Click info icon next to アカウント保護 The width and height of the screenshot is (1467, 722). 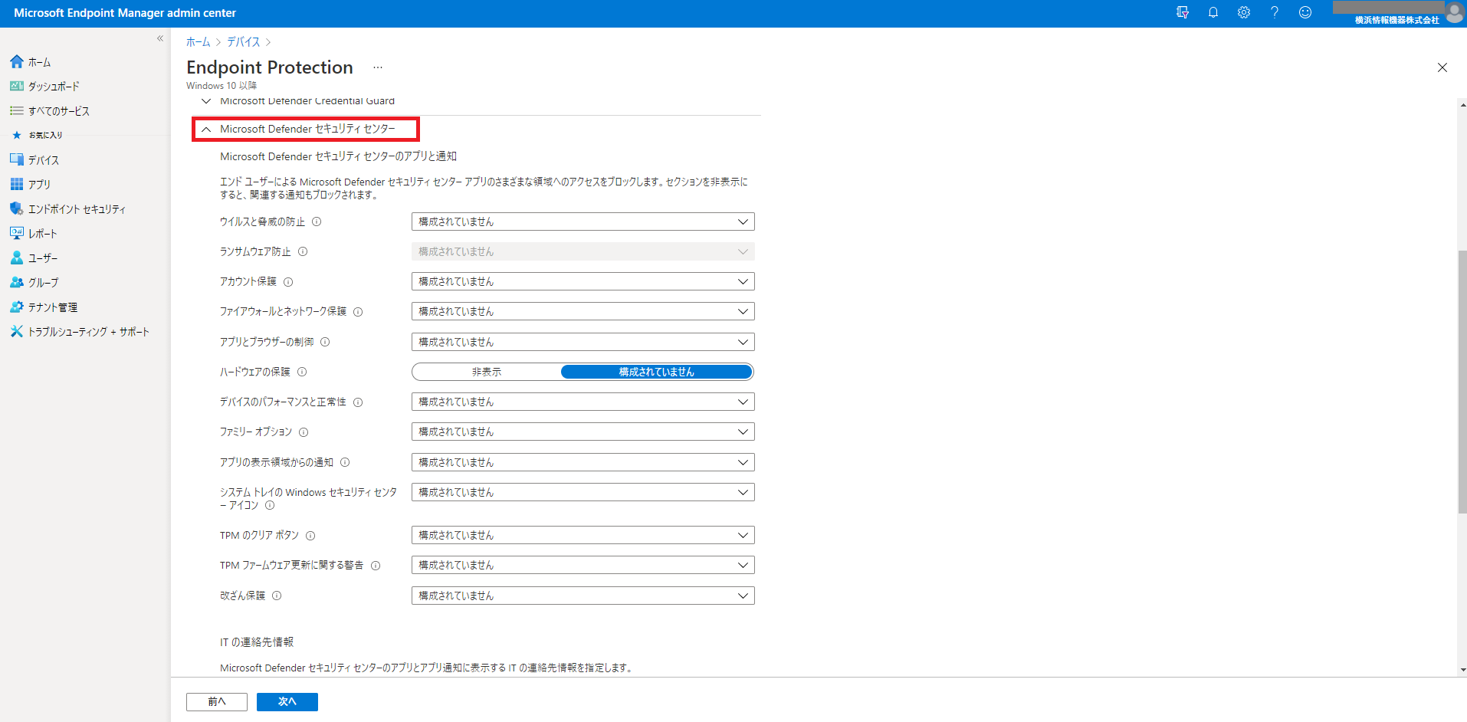(288, 282)
